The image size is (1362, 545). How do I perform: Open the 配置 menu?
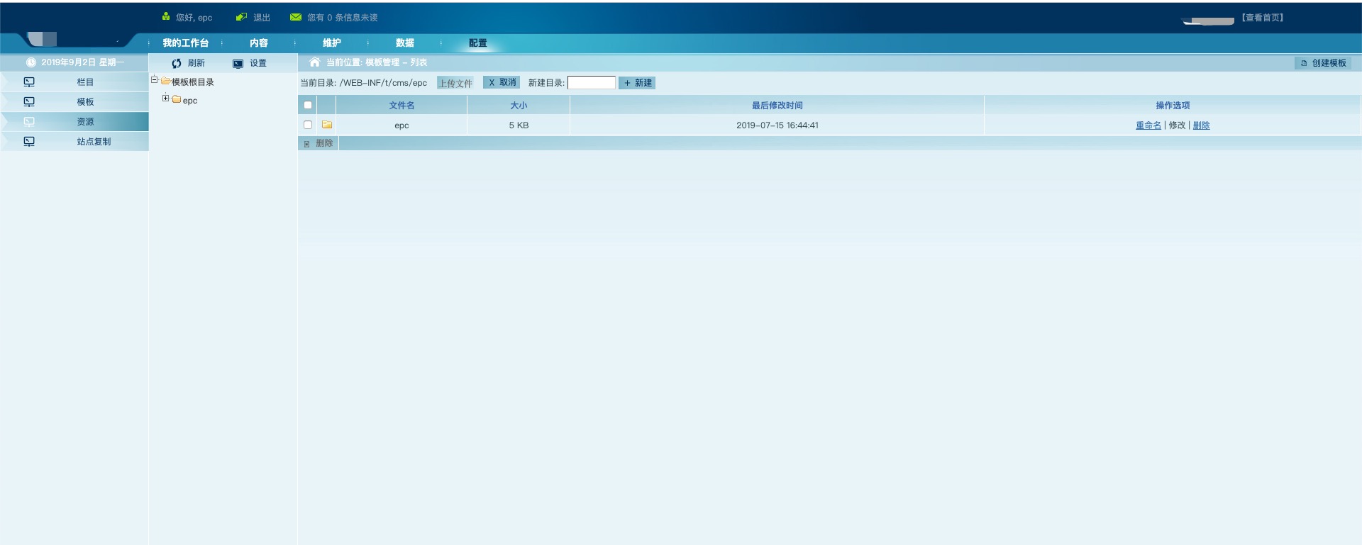(x=478, y=43)
